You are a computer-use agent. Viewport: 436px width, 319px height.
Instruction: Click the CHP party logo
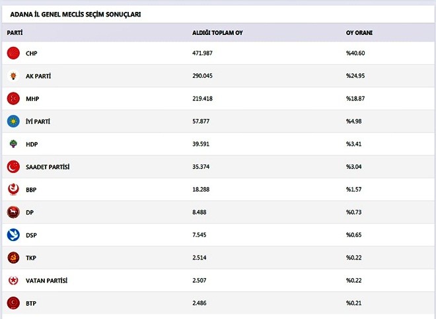(13, 53)
